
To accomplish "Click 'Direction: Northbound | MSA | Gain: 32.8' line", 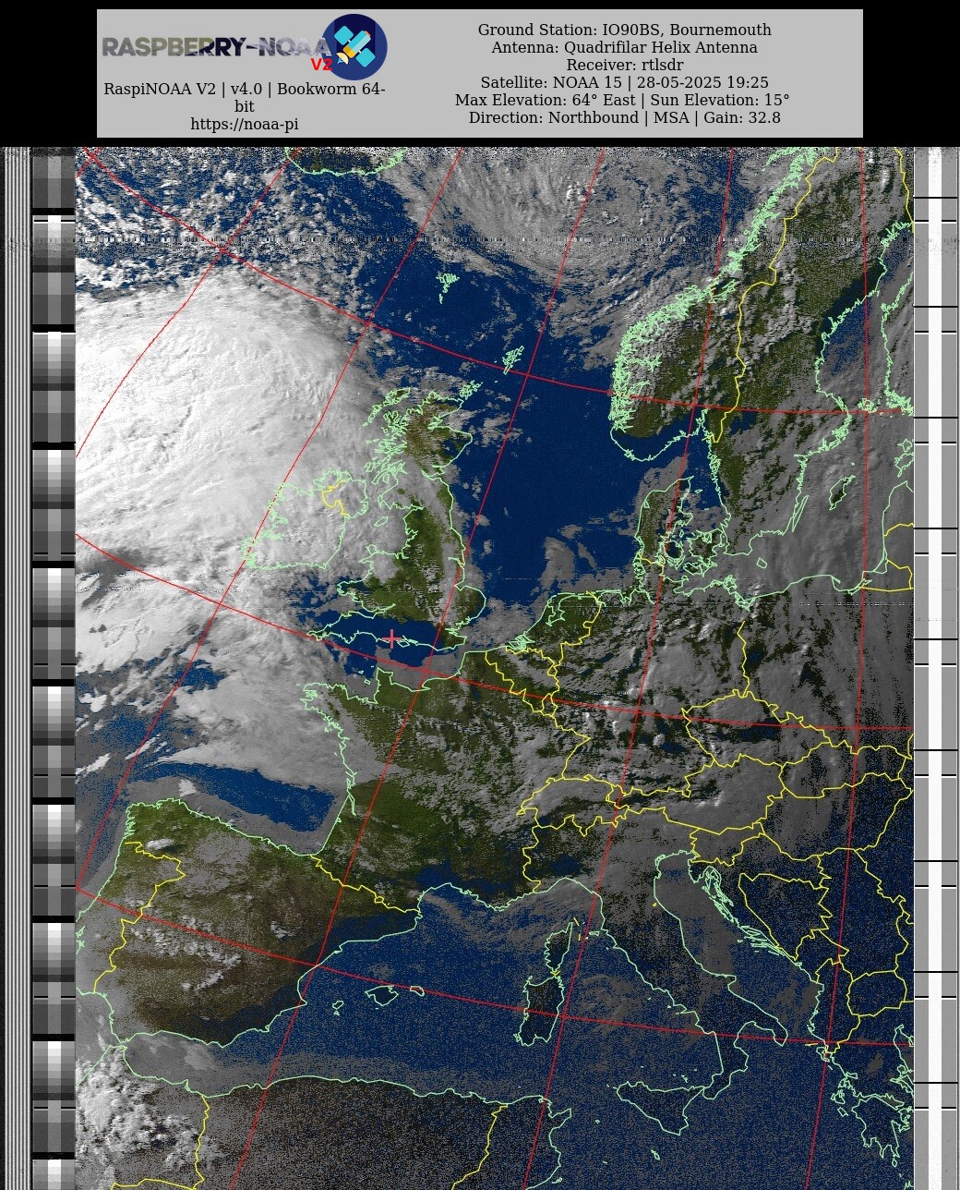I will (x=624, y=117).
